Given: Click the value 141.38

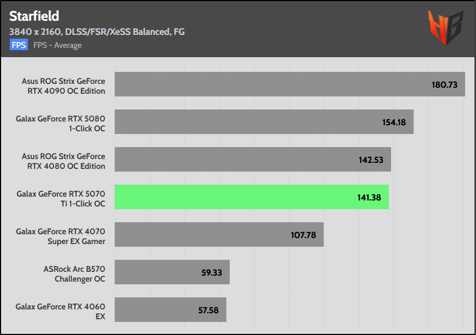Looking at the screenshot, I should (369, 198).
